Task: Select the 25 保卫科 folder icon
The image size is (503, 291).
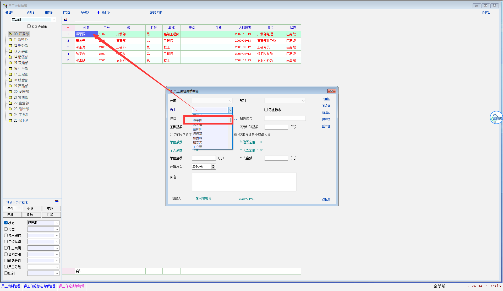Action: tap(10, 120)
